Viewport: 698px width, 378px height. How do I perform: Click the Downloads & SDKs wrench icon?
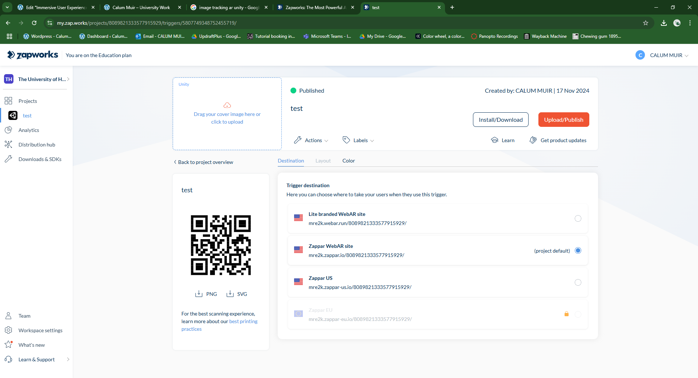(x=8, y=159)
